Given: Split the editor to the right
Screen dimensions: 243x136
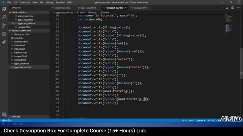Looking at the screenshot, I should tap(233, 8).
